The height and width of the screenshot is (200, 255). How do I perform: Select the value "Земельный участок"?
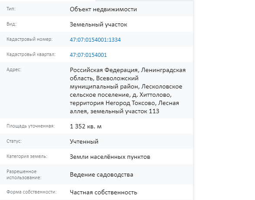[98, 24]
